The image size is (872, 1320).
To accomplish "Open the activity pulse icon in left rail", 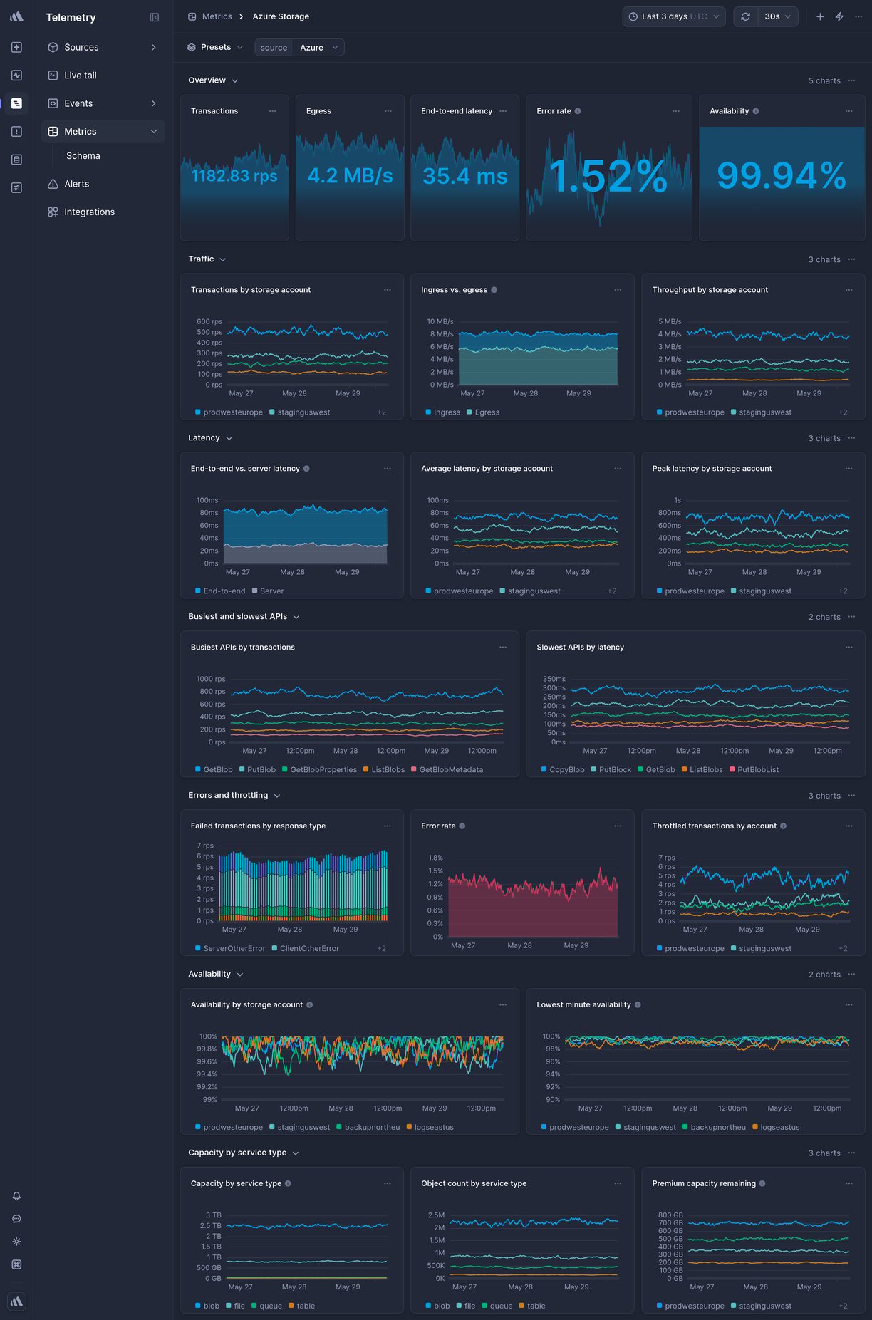I will (16, 75).
